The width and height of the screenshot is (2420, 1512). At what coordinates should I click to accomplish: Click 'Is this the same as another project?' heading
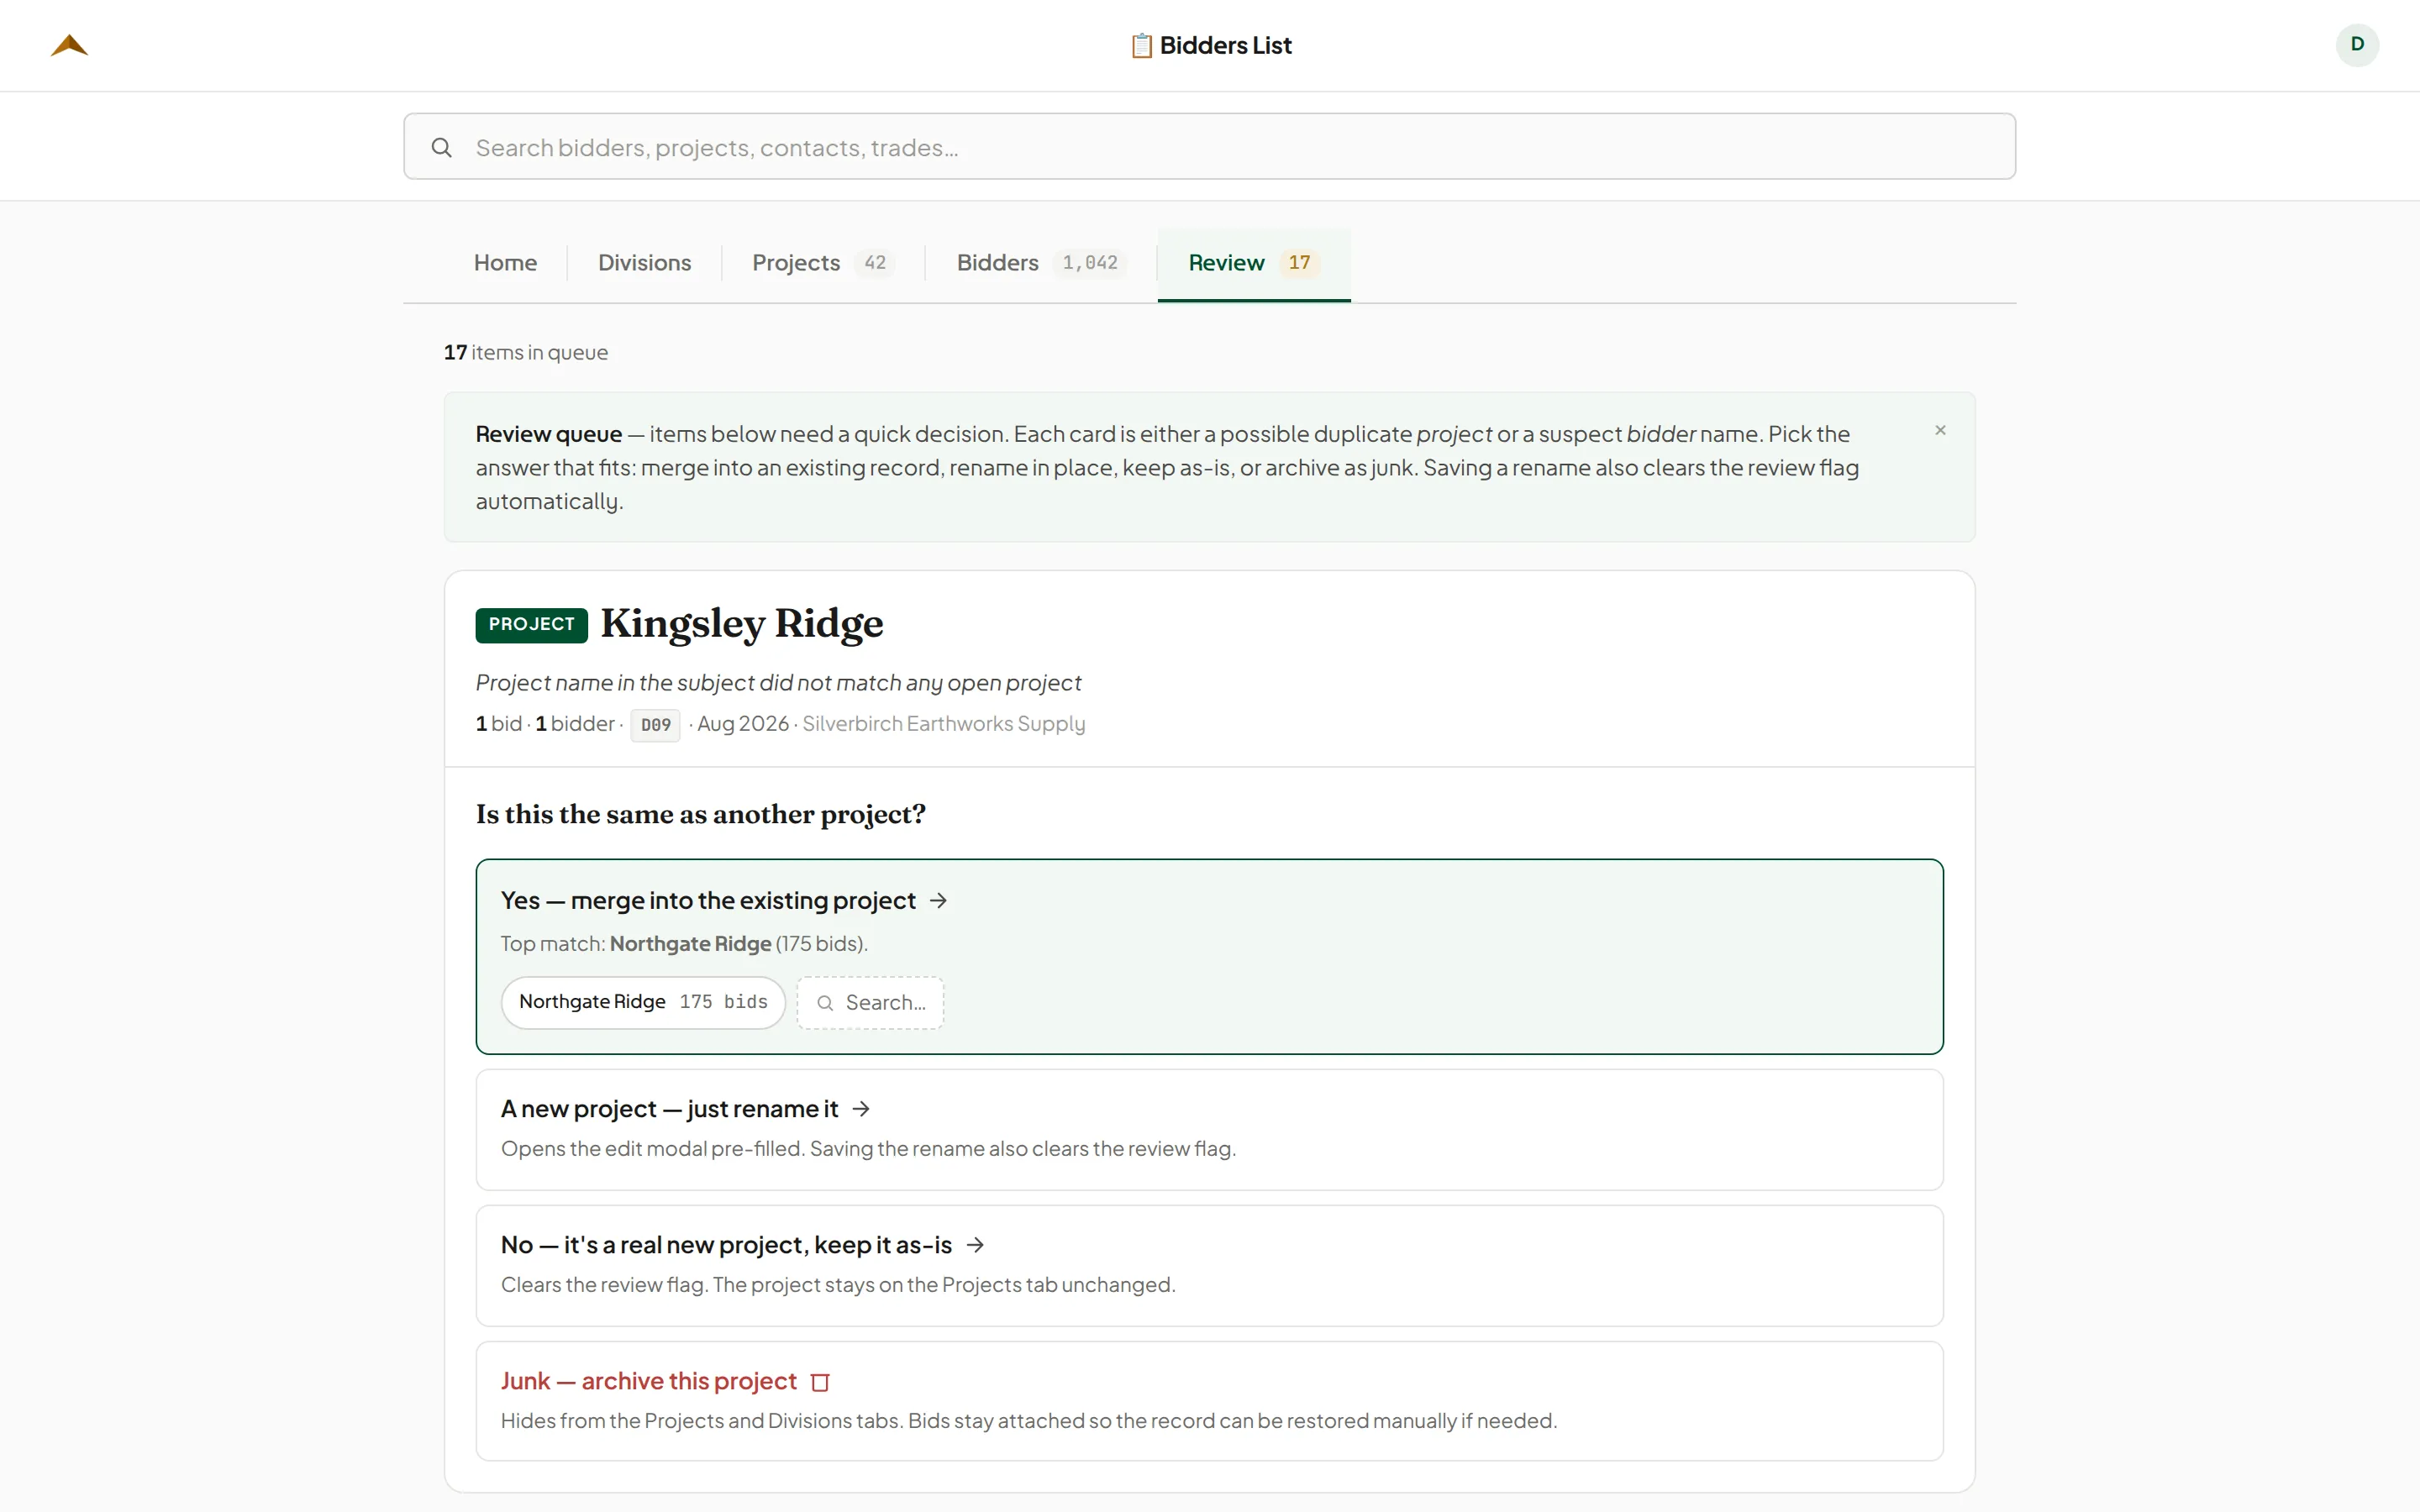pos(700,814)
